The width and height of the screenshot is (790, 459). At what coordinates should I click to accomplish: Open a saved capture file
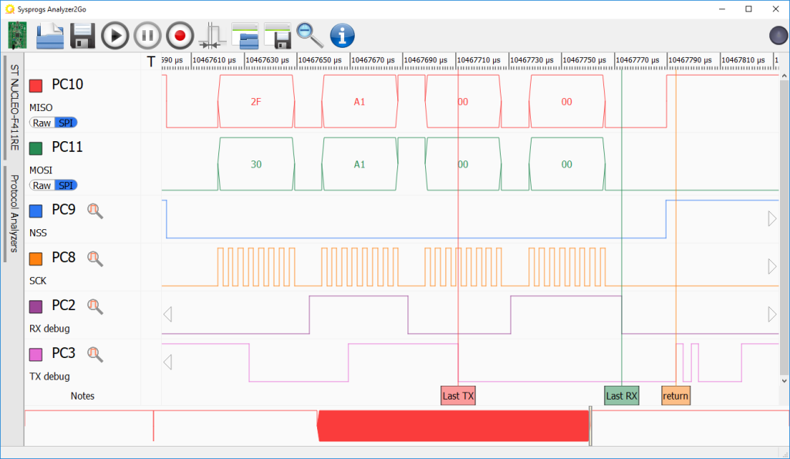point(49,35)
